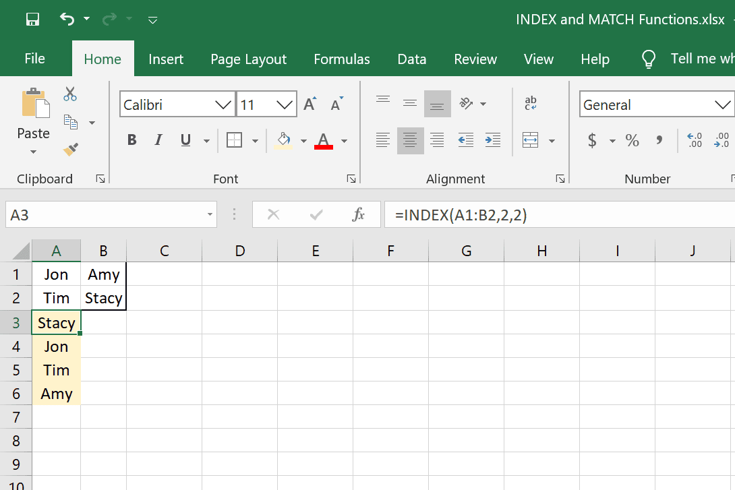Increase the decimal places
Image resolution: width=735 pixels, height=490 pixels.
point(694,140)
